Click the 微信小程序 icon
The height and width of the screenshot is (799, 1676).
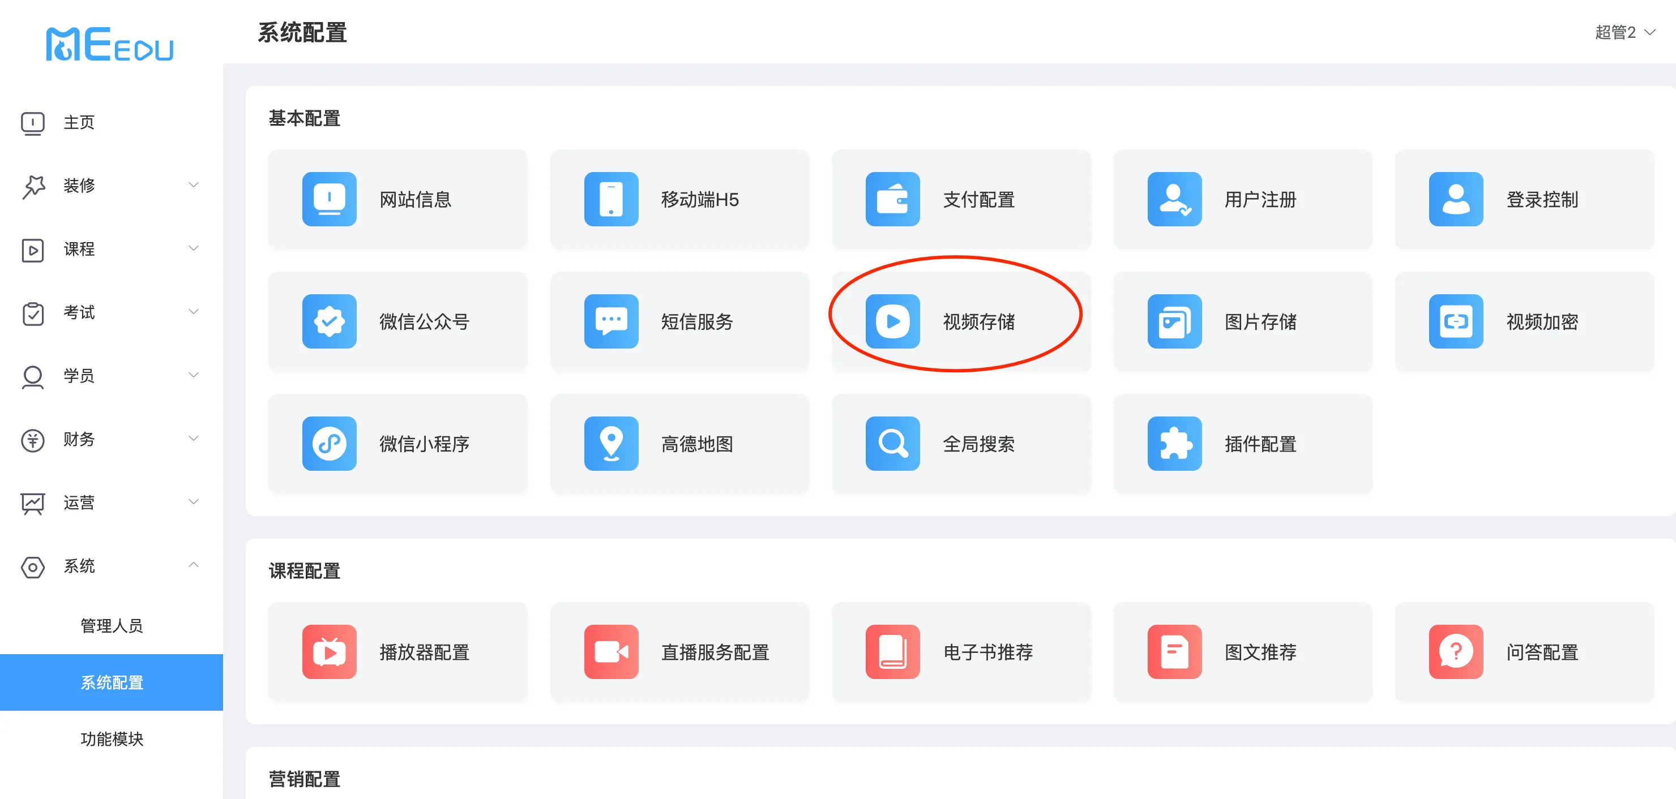point(329,444)
